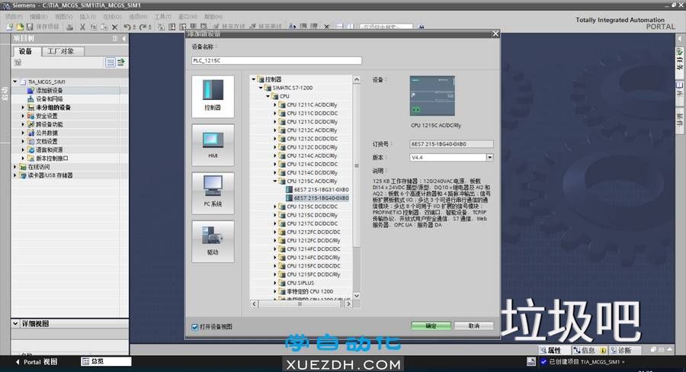The width and height of the screenshot is (686, 372).
Task: Expand 未分组的设备 in project tree
Action: tap(23, 107)
